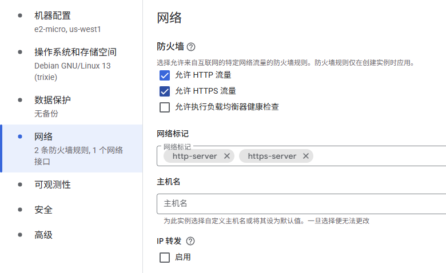Switch to 可观测性 section
Image resolution: width=446 pixels, height=273 pixels.
pyautogui.click(x=53, y=184)
